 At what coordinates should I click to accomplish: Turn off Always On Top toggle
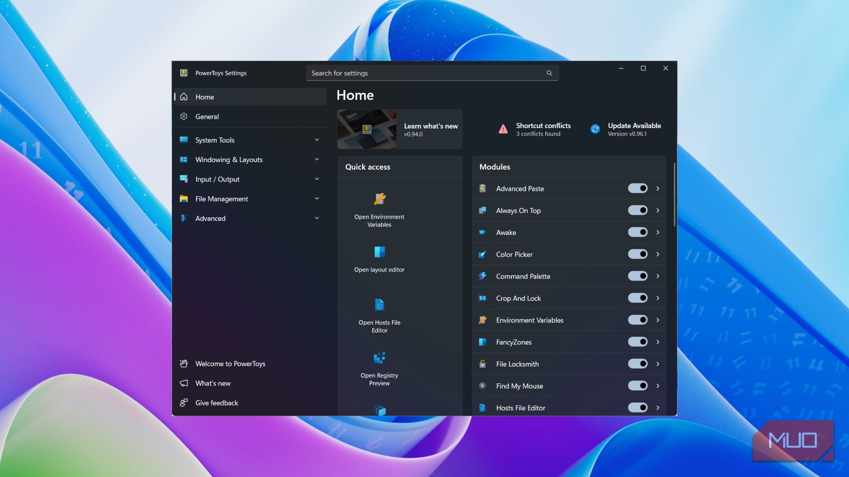638,210
